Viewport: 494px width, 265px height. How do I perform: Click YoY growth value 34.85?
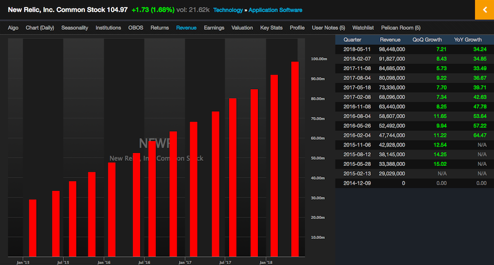coord(480,59)
